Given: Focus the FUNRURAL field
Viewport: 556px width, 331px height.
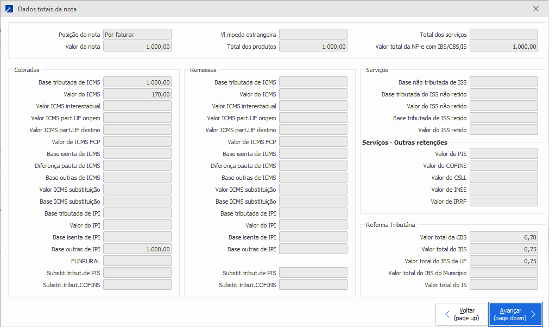Looking at the screenshot, I should [137, 261].
